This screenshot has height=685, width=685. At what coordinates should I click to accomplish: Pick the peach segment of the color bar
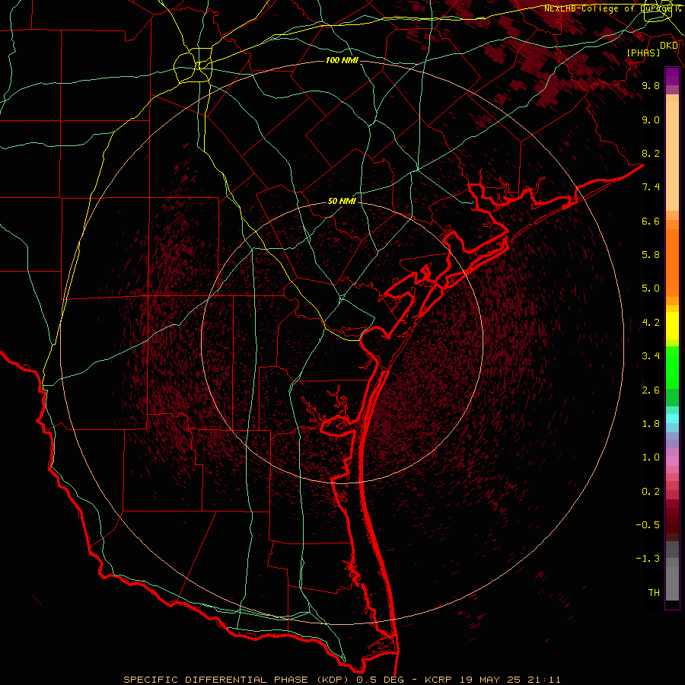(x=672, y=156)
